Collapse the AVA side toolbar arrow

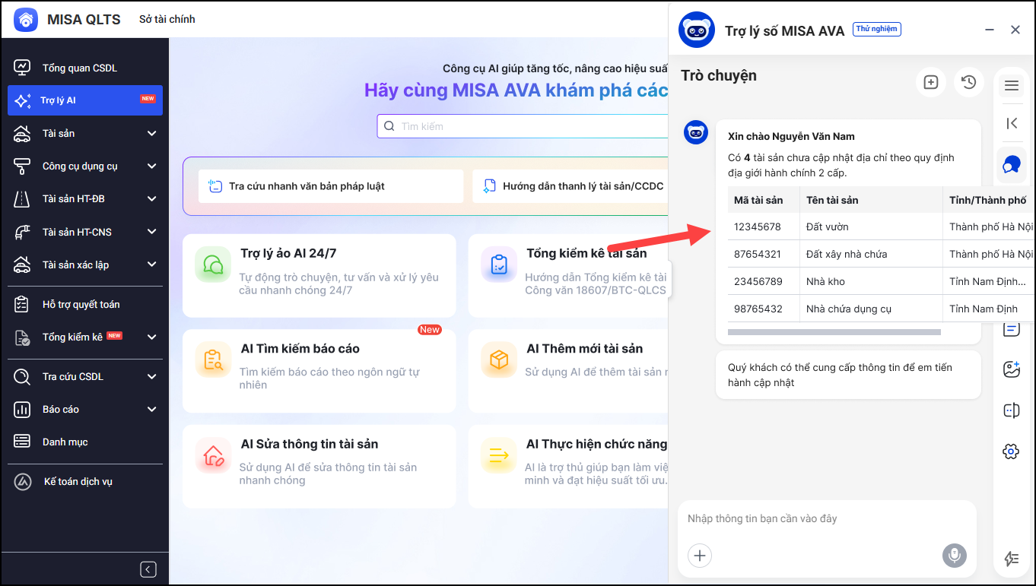(1012, 123)
